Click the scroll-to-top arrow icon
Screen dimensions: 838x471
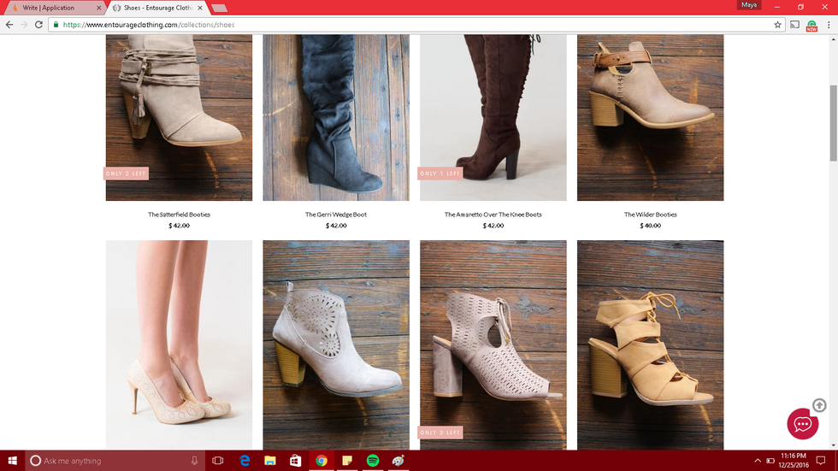[819, 405]
